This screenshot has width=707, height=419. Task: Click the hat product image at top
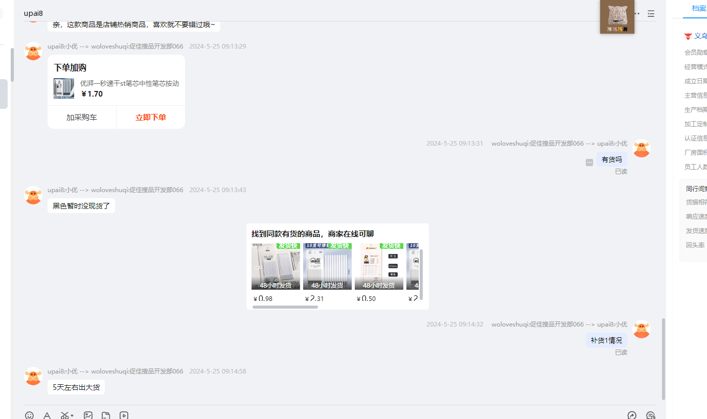coord(617,17)
